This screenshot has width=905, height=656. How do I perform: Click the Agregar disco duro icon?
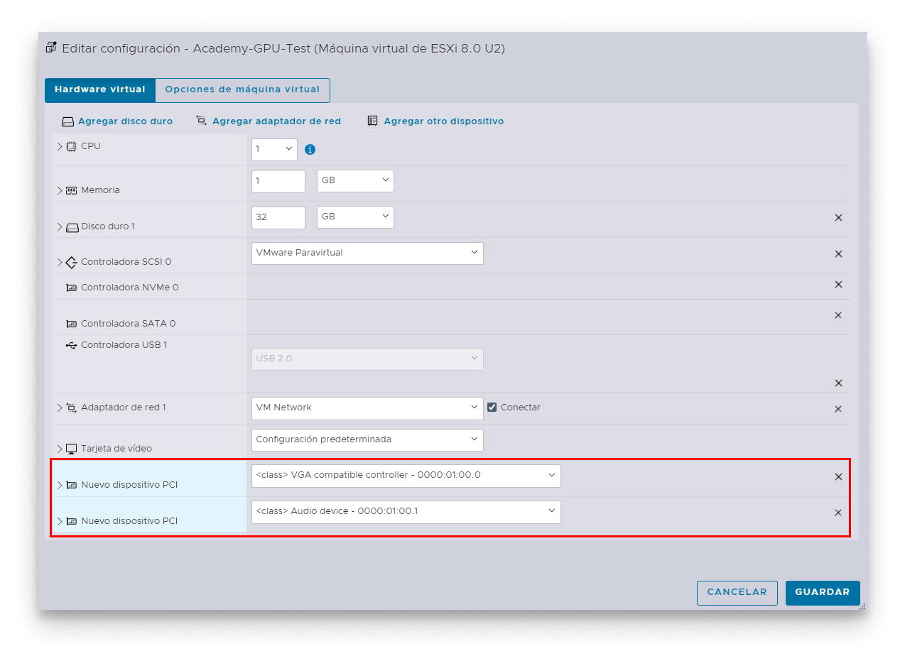pos(67,121)
